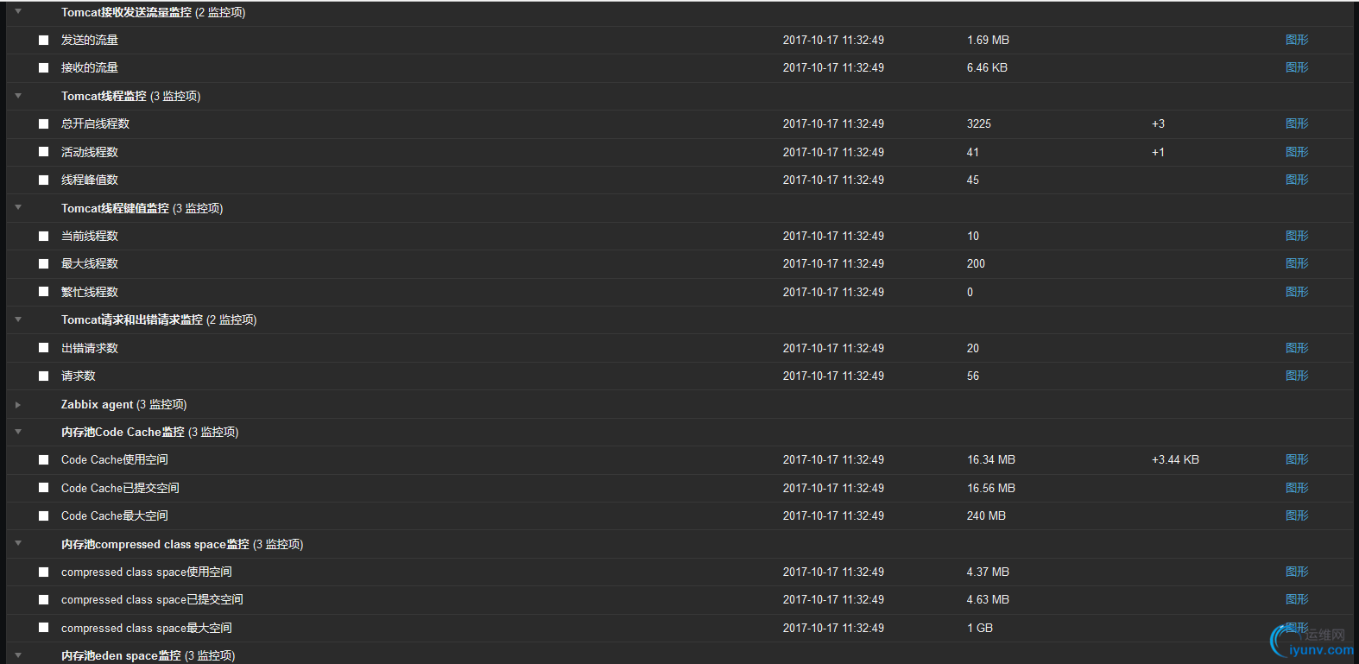Expand the Zabbix agent group
This screenshot has width=1359, height=664.
point(18,404)
